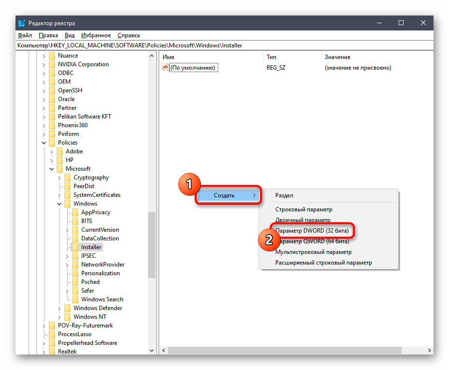The image size is (449, 370).
Task: Expand the Adobe key
Action: click(52, 152)
